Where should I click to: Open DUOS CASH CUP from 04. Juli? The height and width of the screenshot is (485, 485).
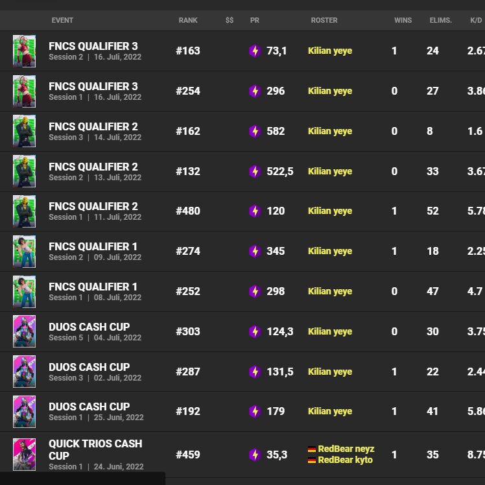(x=89, y=327)
